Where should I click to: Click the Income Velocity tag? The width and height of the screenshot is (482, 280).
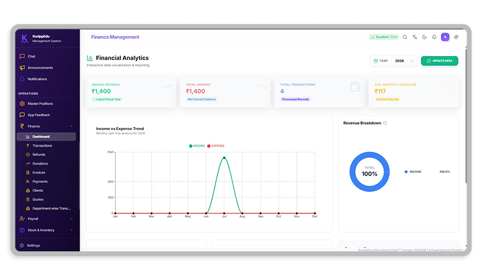(387, 99)
